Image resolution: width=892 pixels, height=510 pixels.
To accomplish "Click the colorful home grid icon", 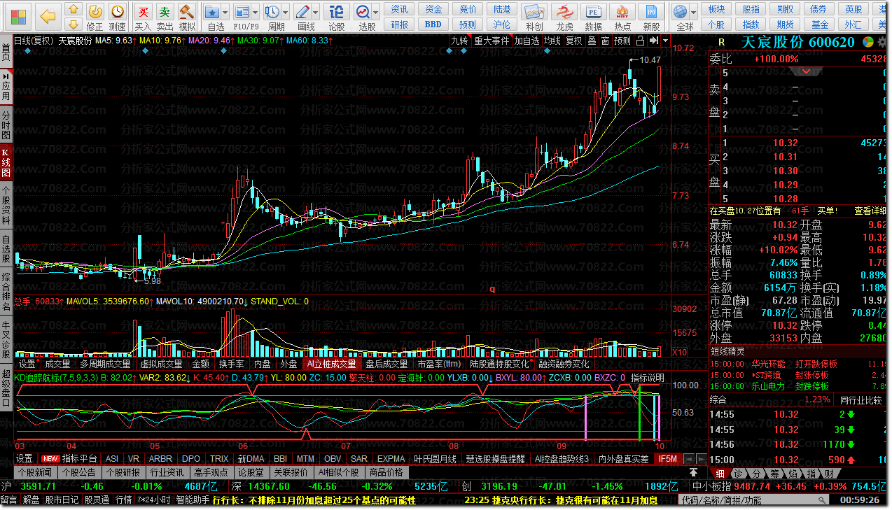I will (x=19, y=16).
